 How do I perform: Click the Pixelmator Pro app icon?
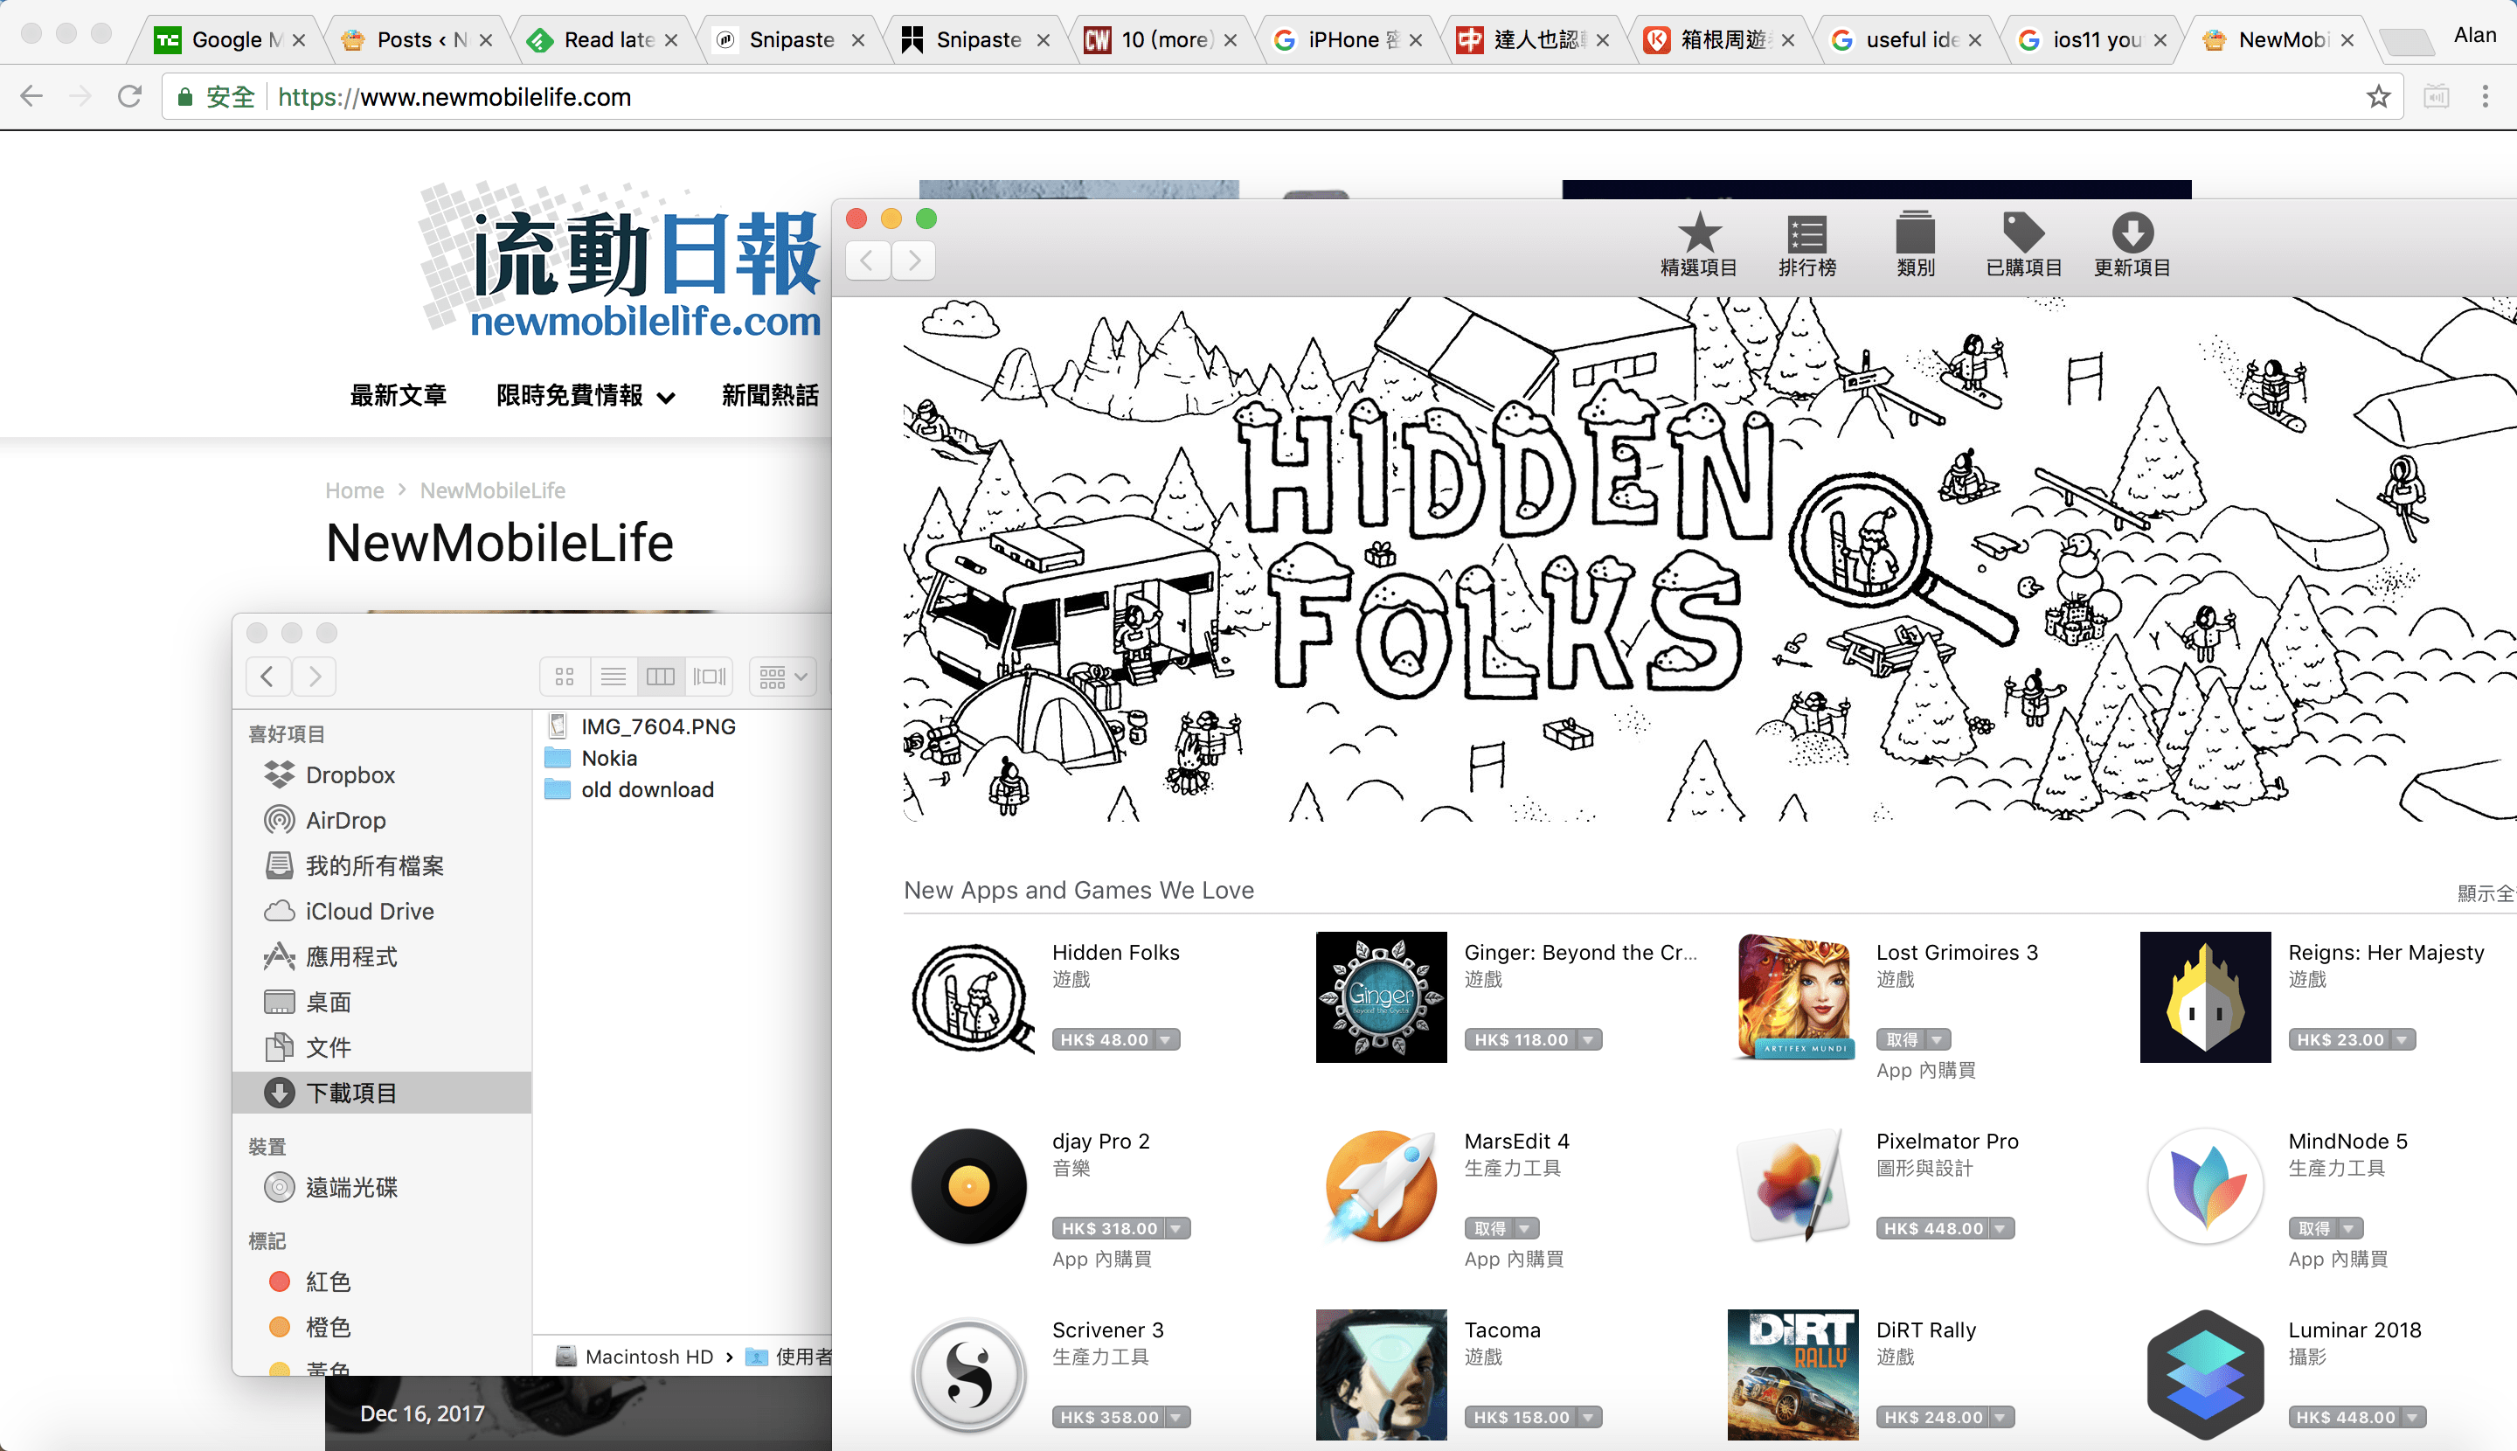click(x=1793, y=1186)
